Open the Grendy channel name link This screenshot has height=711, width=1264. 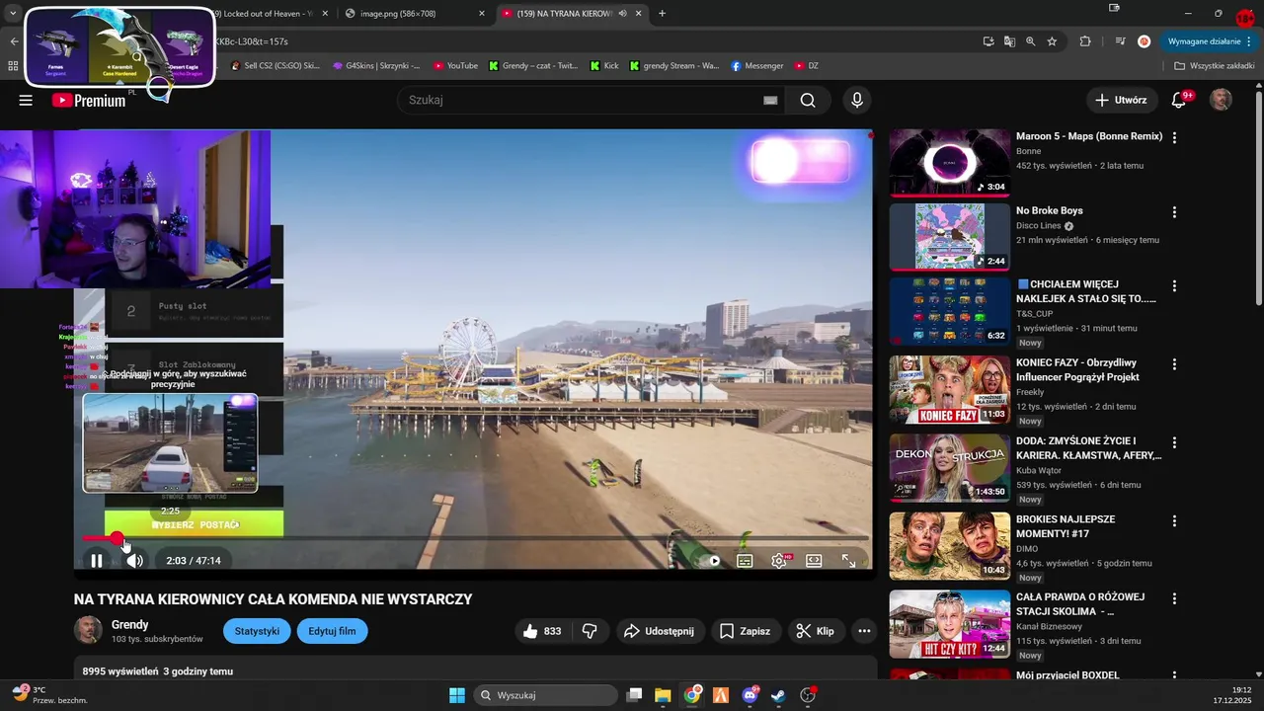130,624
